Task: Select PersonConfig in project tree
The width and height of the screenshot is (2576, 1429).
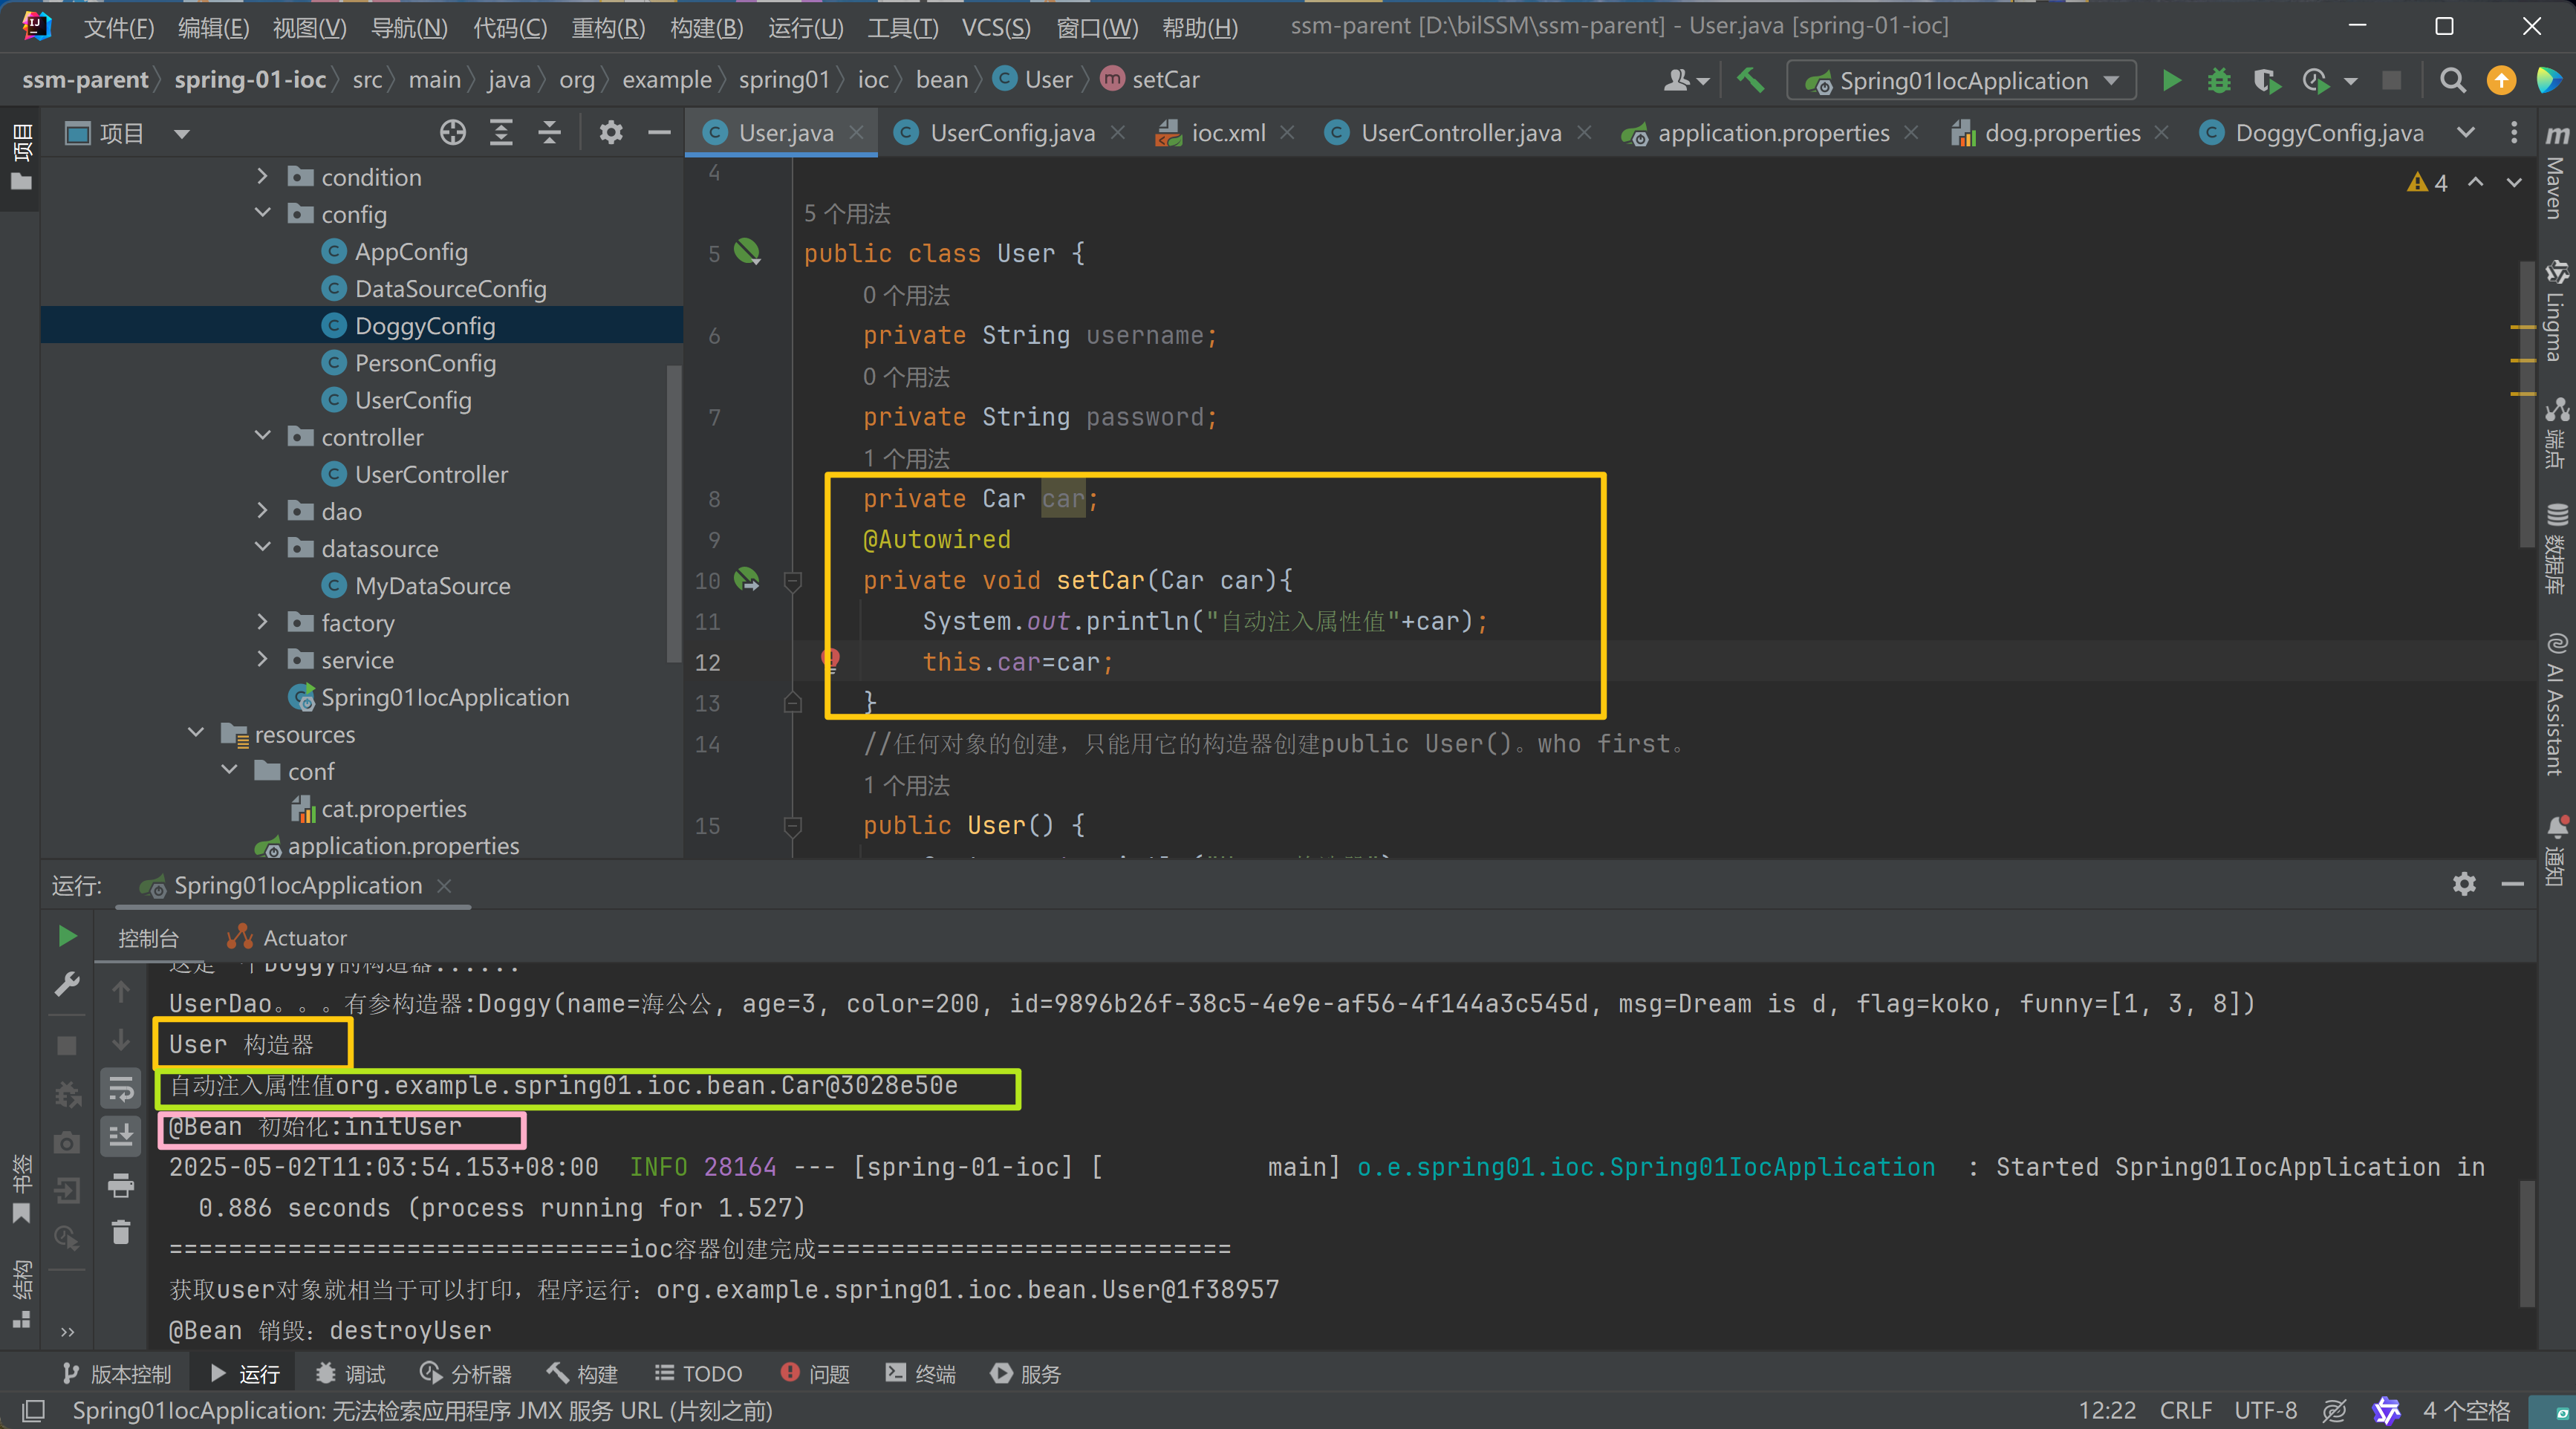Action: (424, 363)
